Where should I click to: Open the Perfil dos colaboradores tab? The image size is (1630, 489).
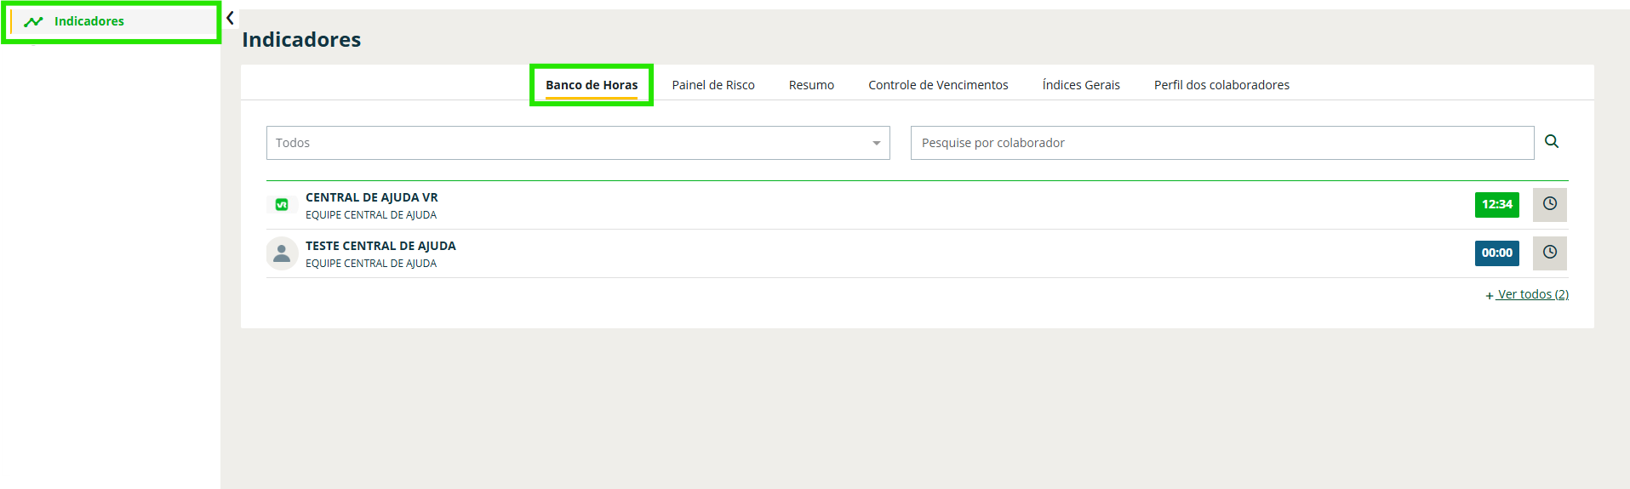[x=1221, y=85]
